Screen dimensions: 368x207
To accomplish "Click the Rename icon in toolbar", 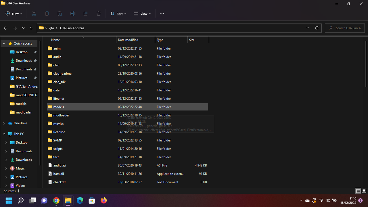I will 73,14.
